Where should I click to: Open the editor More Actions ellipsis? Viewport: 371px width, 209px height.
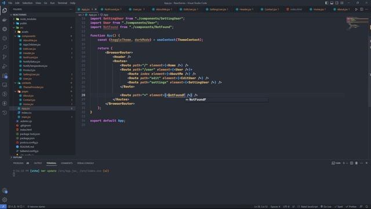(x=367, y=9)
